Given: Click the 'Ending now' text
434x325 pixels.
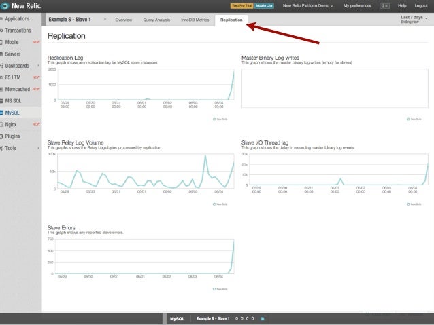Looking at the screenshot, I should coord(410,22).
